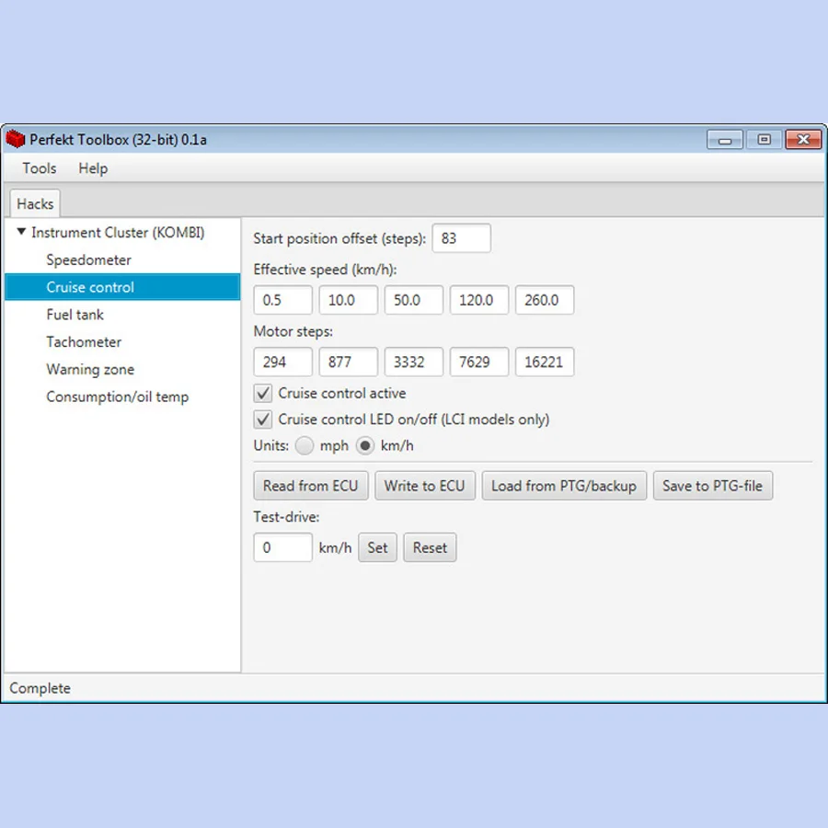Click the motor steps 7629 field
The width and height of the screenshot is (828, 828).
[479, 362]
